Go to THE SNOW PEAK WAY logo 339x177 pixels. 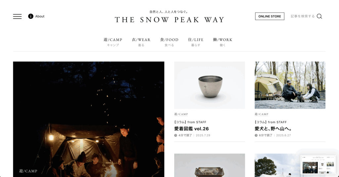[169, 20]
